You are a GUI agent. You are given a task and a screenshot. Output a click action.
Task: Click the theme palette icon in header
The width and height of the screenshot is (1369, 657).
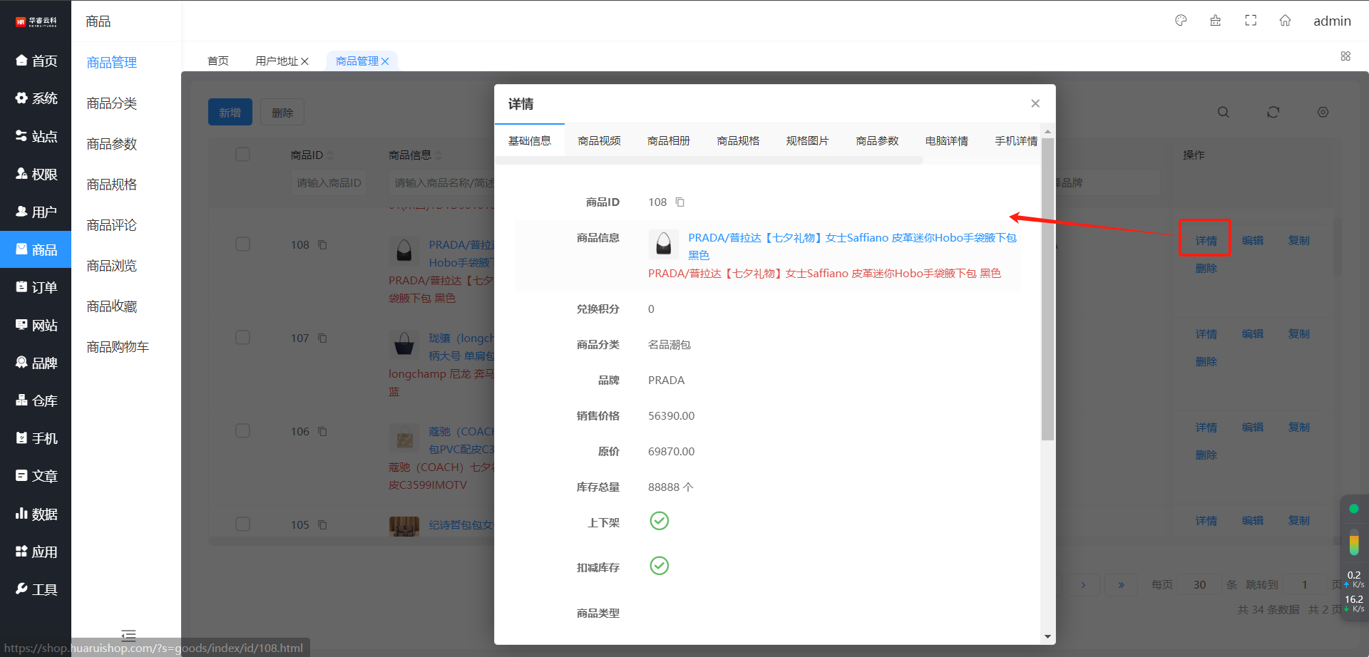1181,21
